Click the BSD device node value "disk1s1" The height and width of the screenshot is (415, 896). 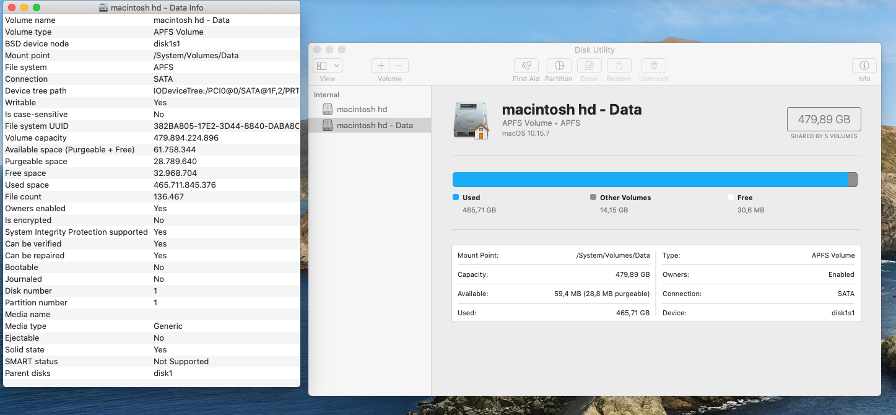(x=167, y=44)
